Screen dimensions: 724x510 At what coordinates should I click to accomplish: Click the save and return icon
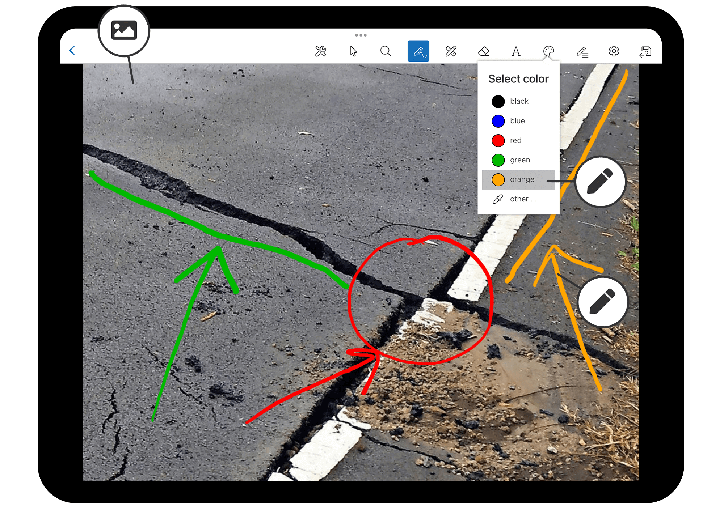tap(646, 51)
